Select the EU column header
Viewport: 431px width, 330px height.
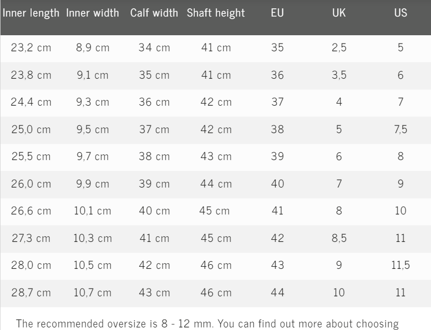(277, 13)
